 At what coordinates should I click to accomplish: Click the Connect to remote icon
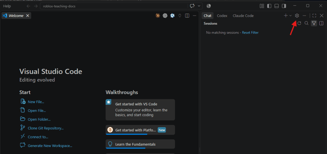[x=23, y=136]
